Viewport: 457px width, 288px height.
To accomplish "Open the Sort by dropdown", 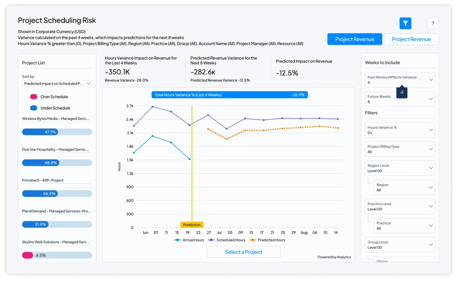I will (x=56, y=83).
